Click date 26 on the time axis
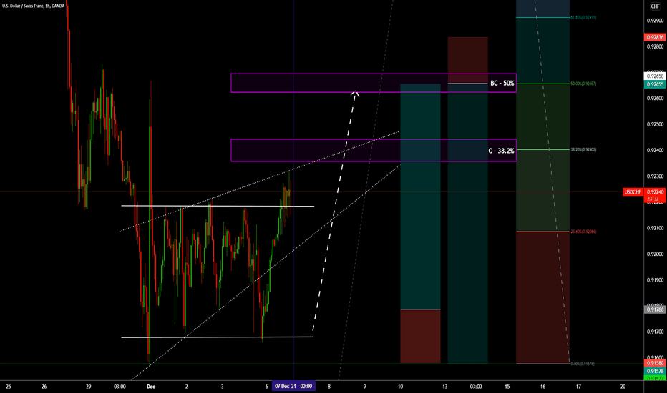This screenshot has height=393, width=667. [44, 387]
